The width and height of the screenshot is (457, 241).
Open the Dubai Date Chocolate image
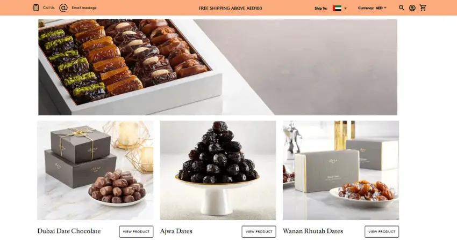[x=95, y=170]
